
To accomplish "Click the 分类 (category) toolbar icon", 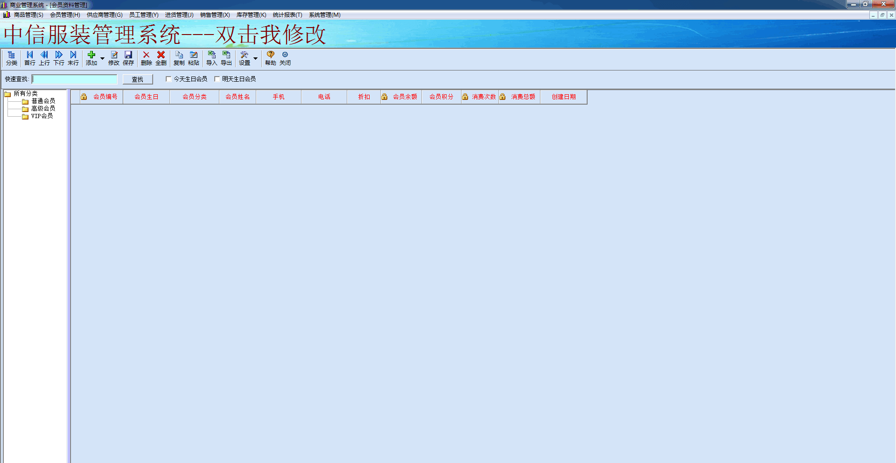I will [12, 58].
